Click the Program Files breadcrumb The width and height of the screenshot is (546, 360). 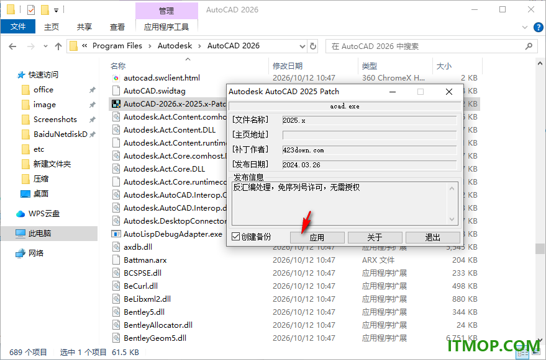117,46
